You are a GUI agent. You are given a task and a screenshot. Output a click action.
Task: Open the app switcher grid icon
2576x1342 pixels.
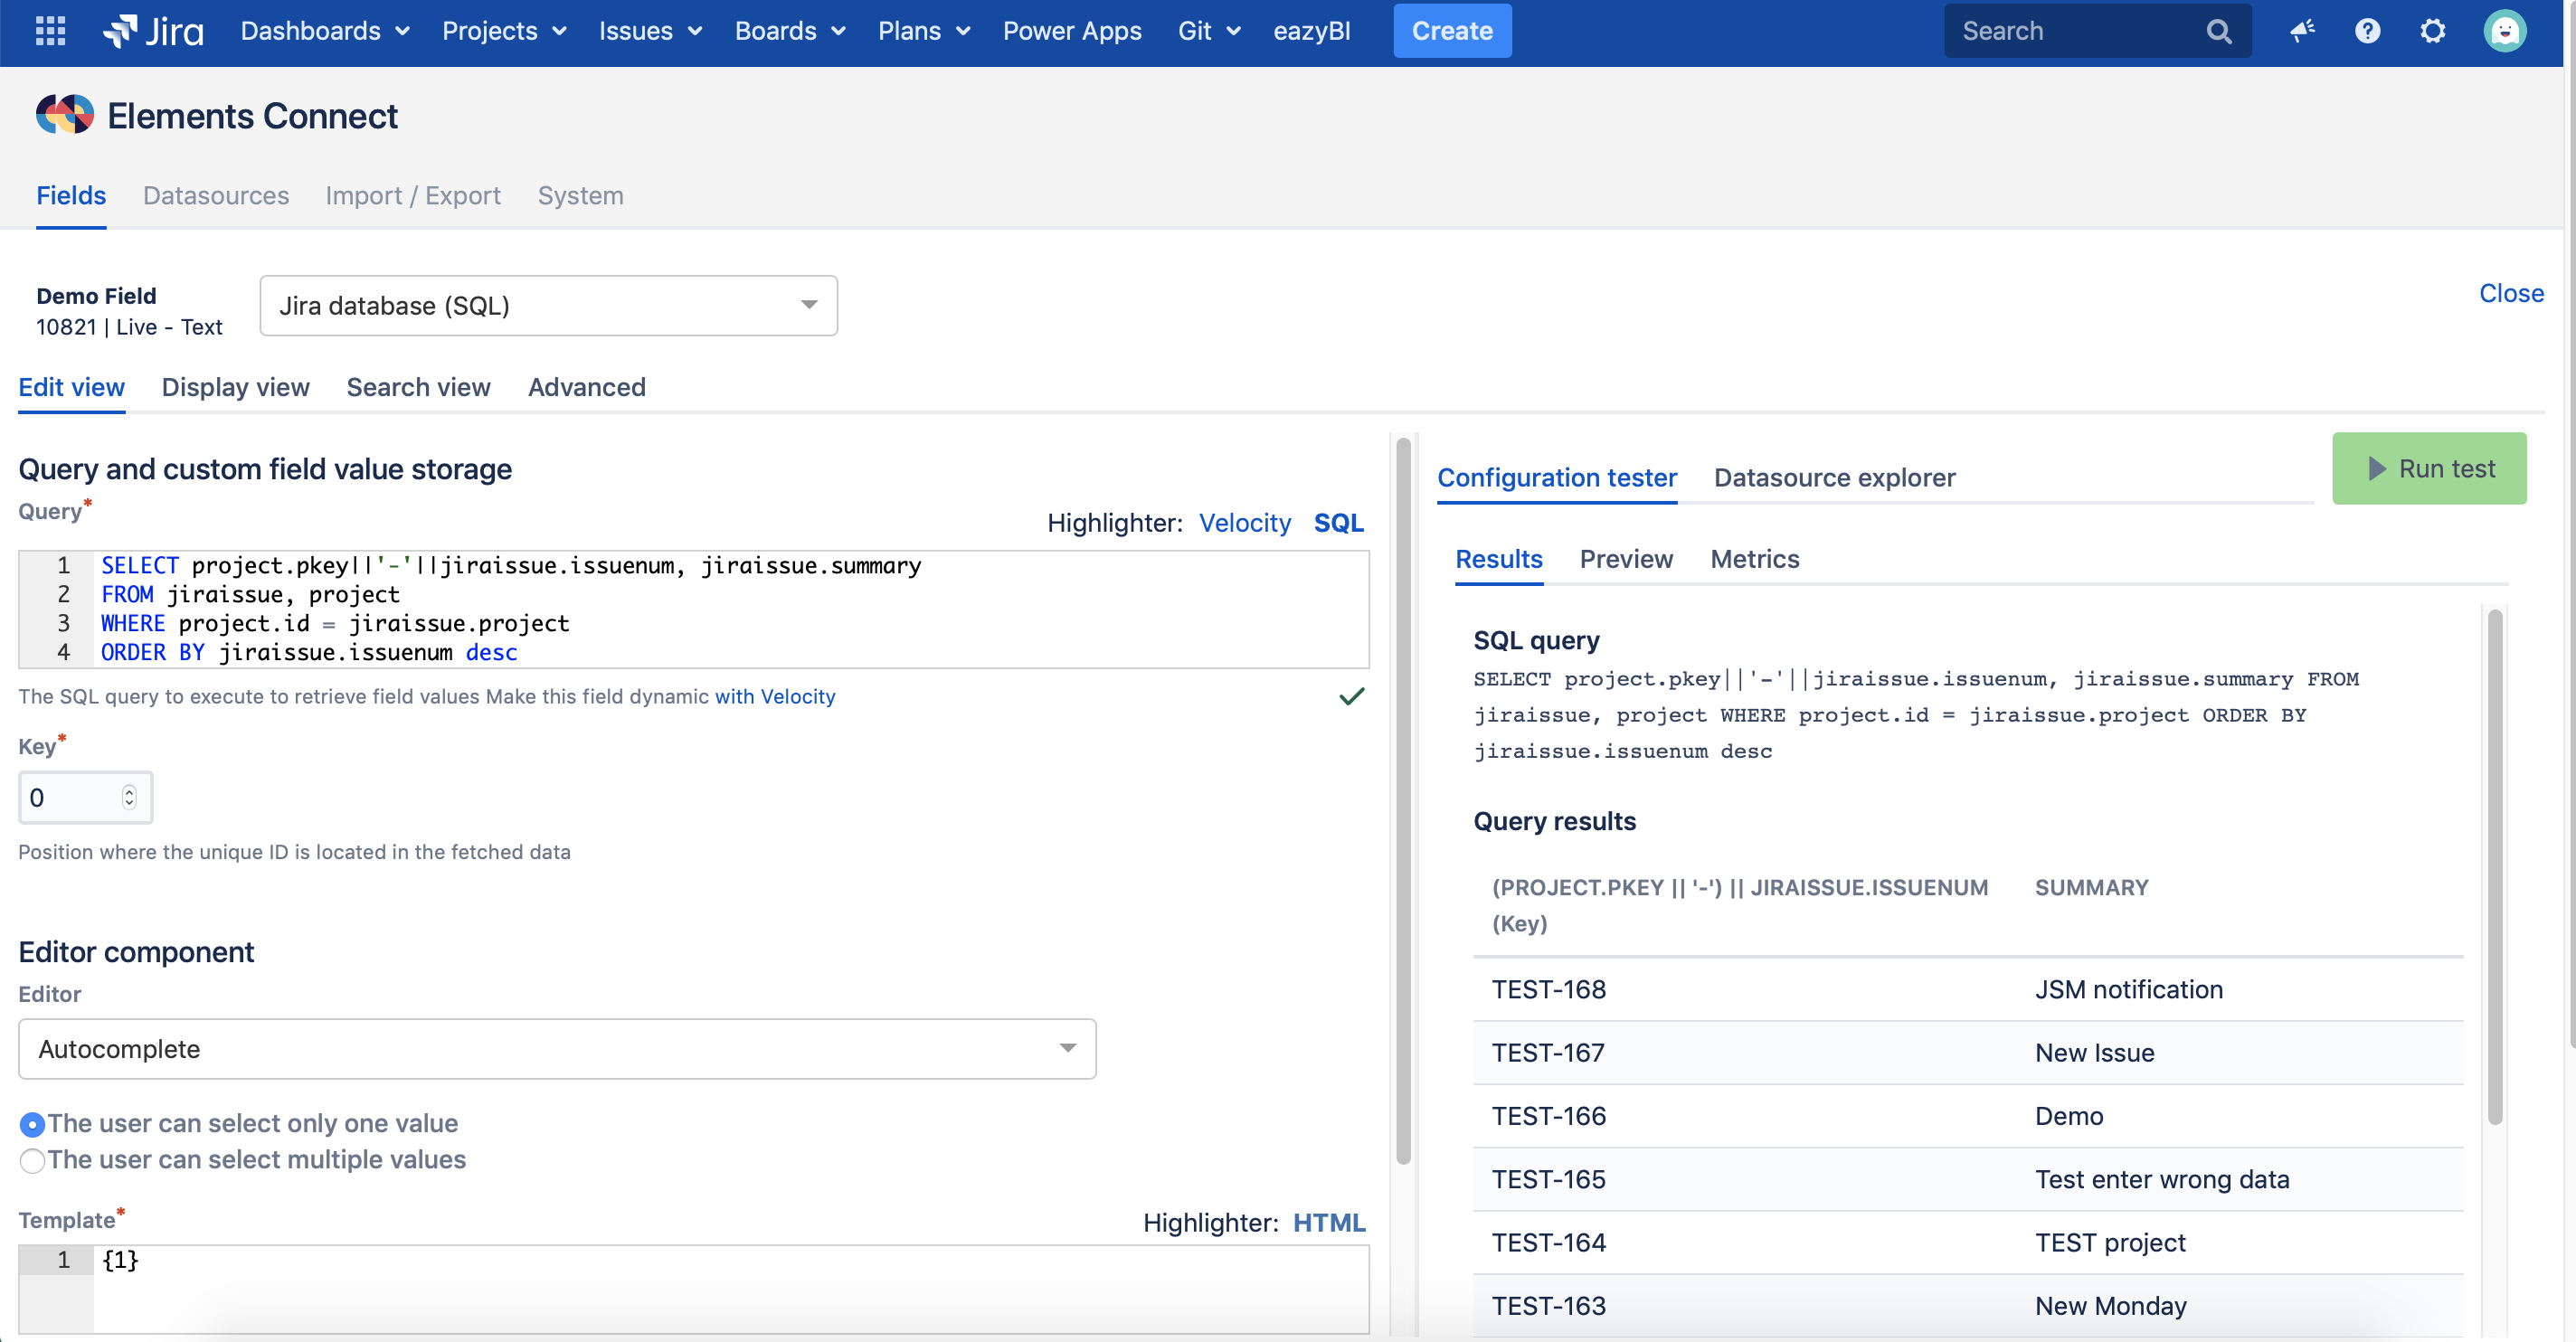click(x=50, y=31)
